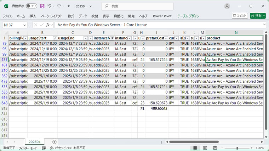Click the horizontal scroll left arrow
Image resolution: width=269 pixels, height=151 pixels.
coord(167,142)
